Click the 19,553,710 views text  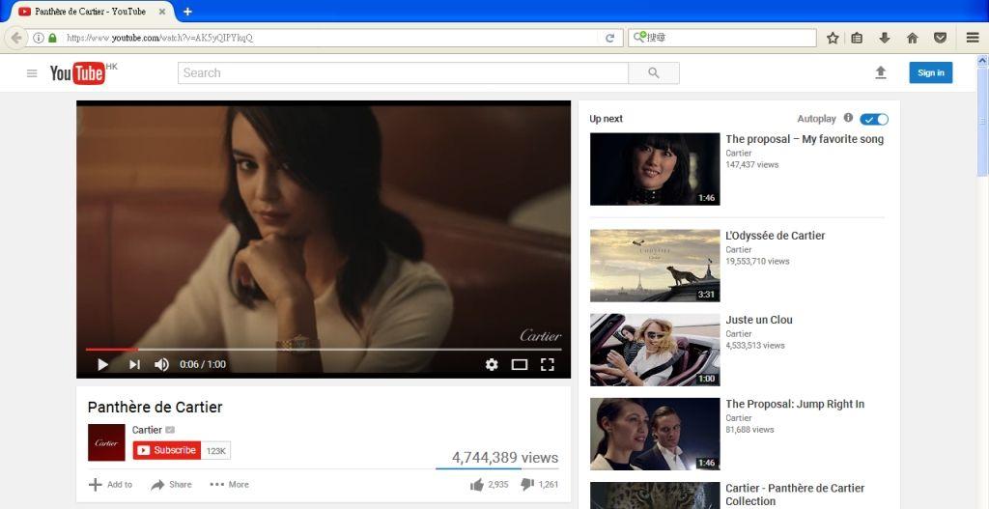tap(757, 261)
